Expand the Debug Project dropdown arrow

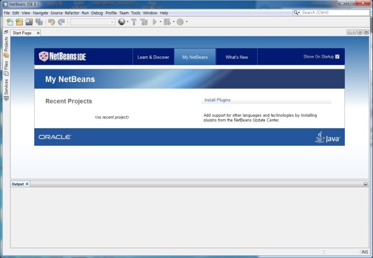(174, 22)
